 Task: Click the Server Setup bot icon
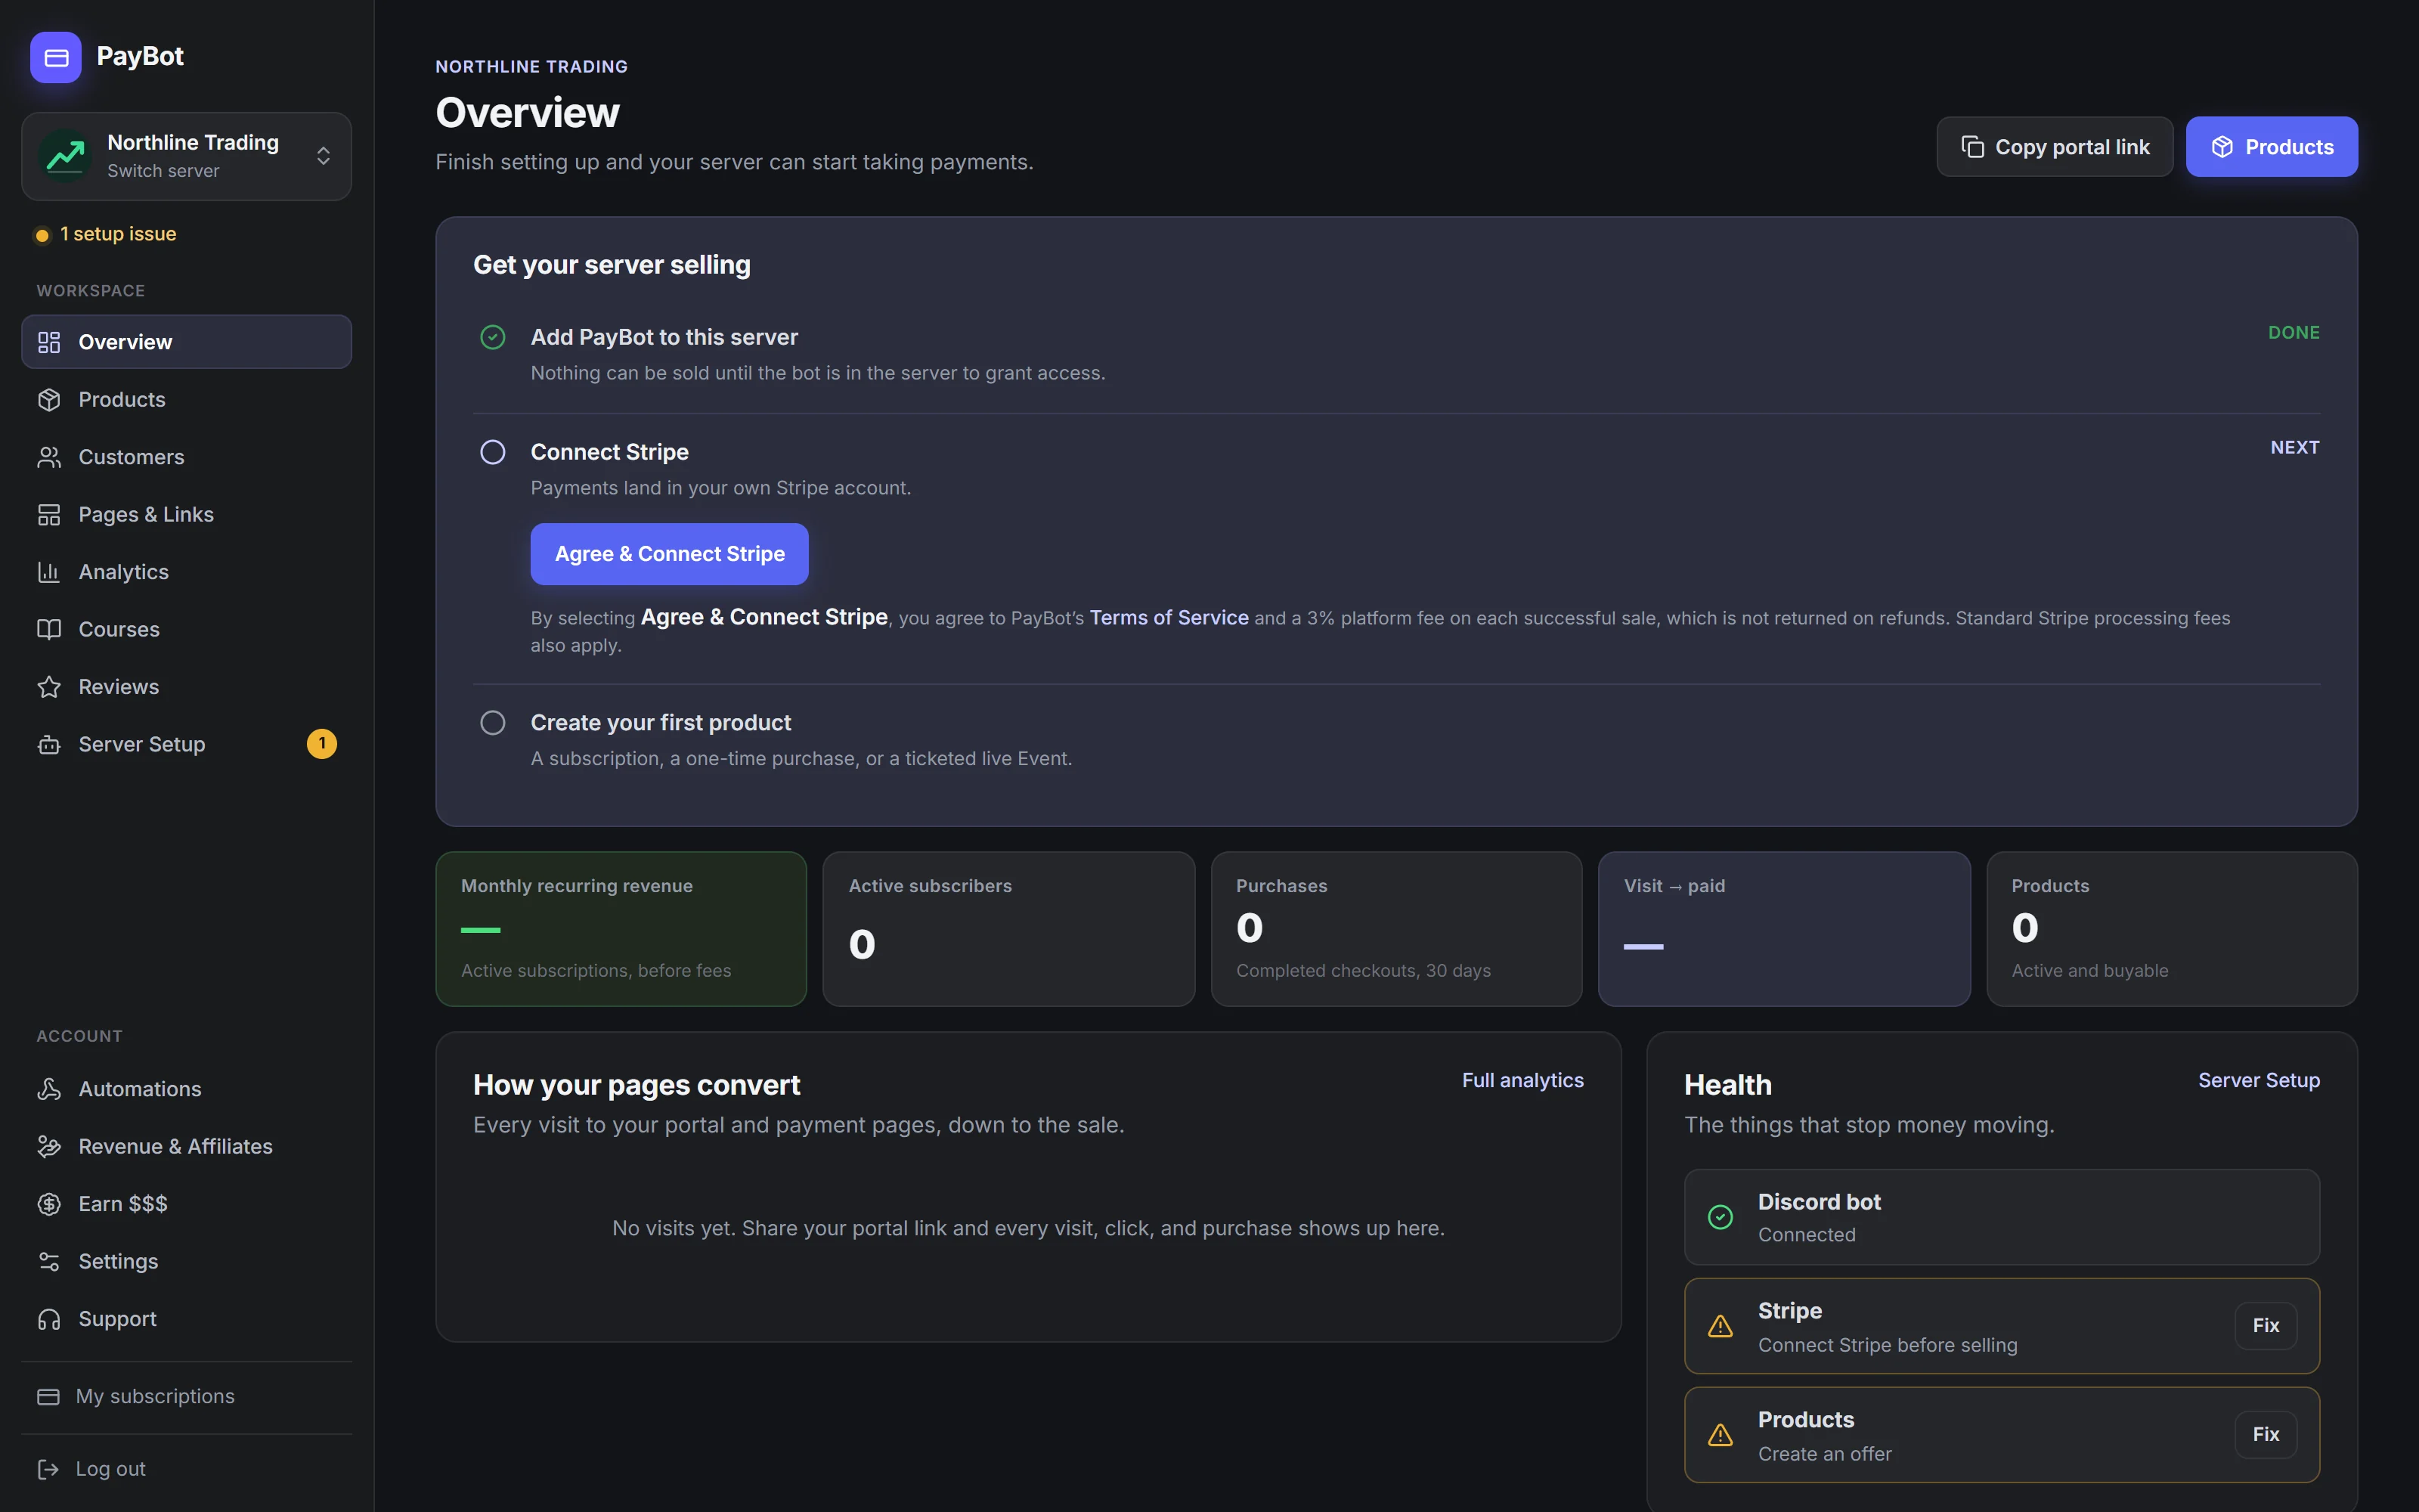tap(49, 744)
